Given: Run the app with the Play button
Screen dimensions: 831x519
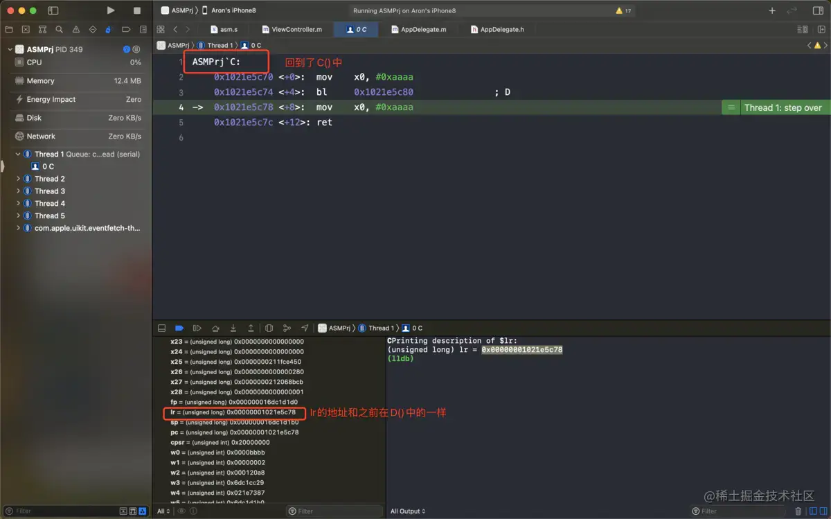Looking at the screenshot, I should pyautogui.click(x=111, y=10).
